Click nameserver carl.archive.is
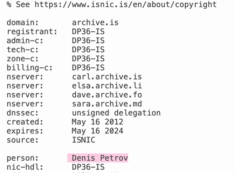235x173 pixels. pyautogui.click(x=107, y=76)
